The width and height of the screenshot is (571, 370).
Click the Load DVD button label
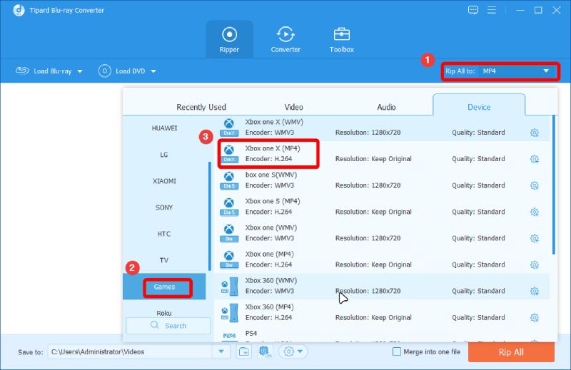pyautogui.click(x=131, y=71)
